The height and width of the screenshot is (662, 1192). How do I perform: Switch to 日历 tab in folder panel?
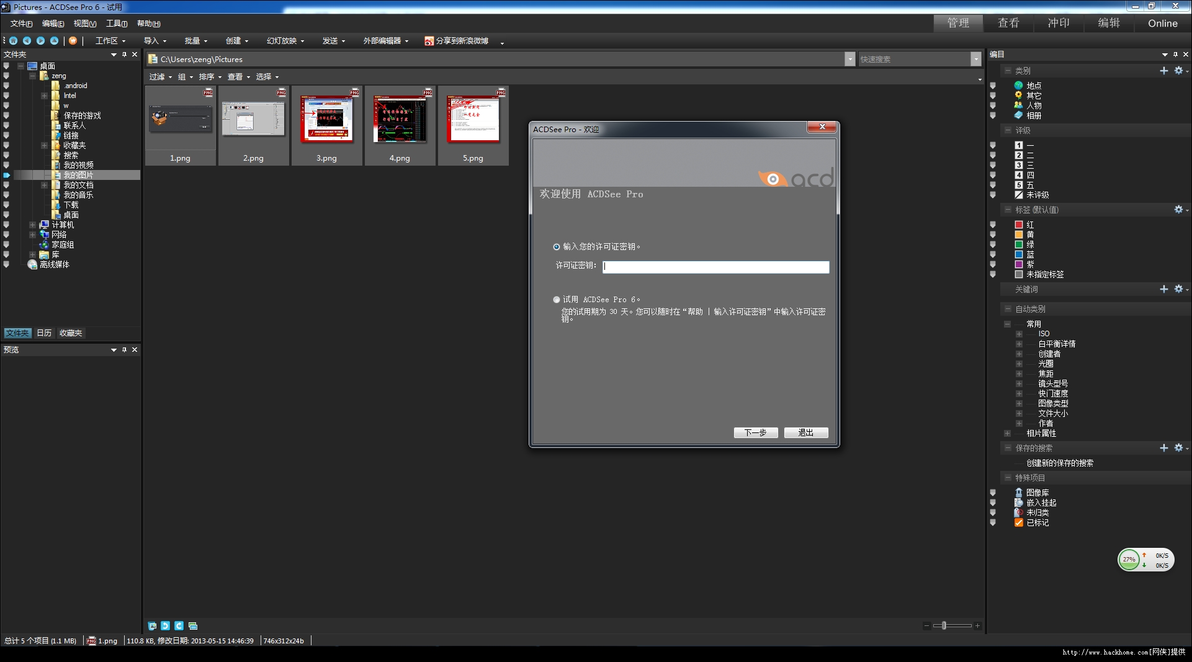click(x=44, y=333)
